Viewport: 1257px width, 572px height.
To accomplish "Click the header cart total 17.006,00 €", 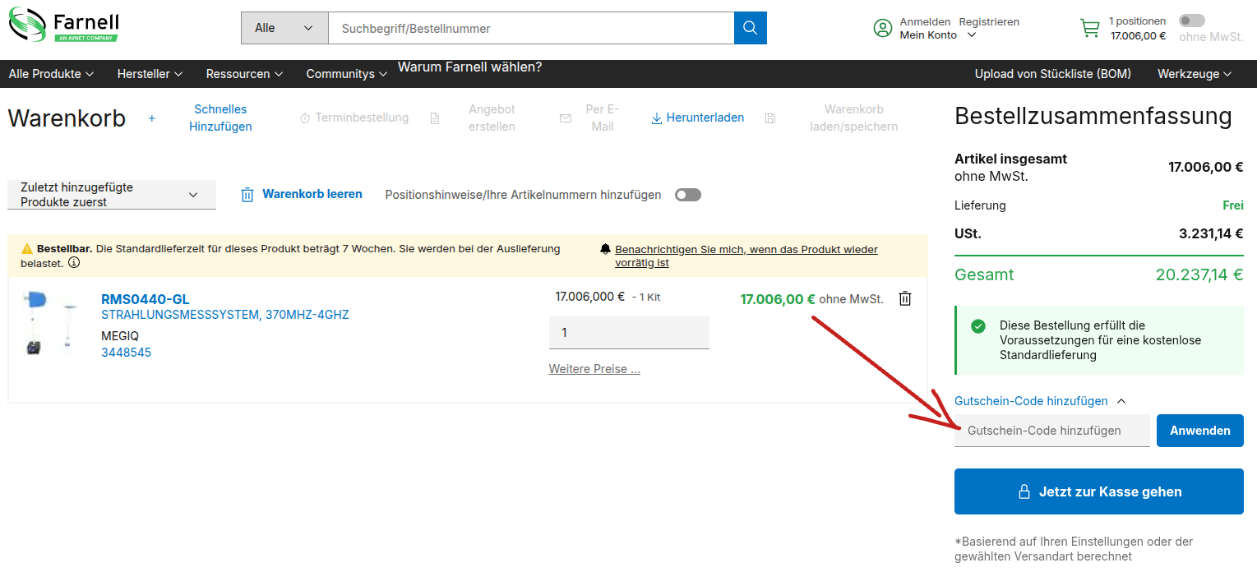I will pyautogui.click(x=1138, y=36).
